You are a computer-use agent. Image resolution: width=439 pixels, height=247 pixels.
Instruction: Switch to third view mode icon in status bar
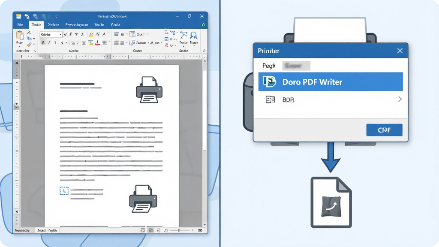159,230
